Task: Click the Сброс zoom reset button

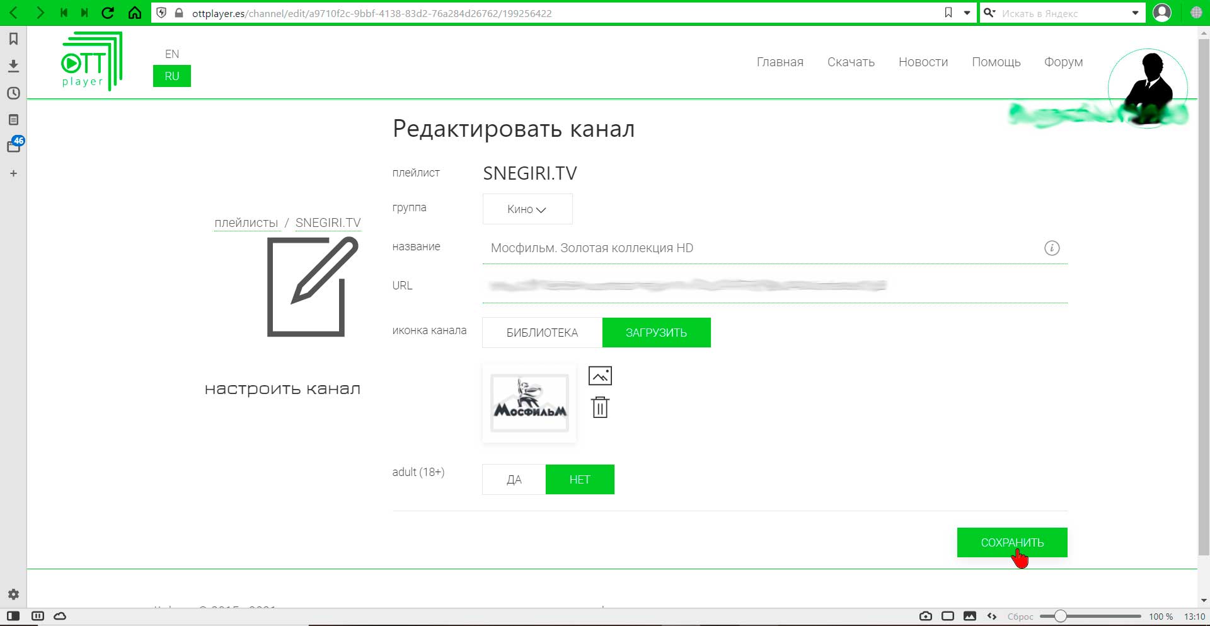Action: point(1020,617)
